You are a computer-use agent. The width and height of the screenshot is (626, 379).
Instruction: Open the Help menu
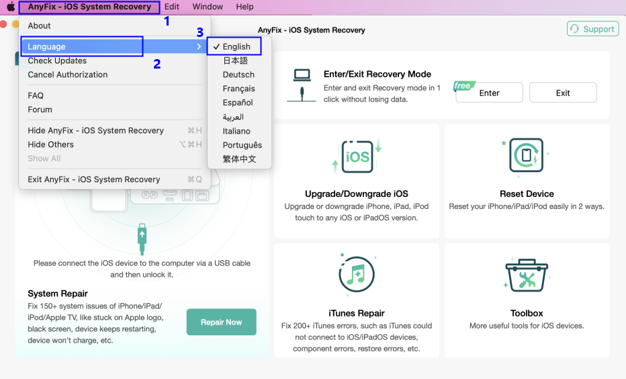click(x=244, y=7)
